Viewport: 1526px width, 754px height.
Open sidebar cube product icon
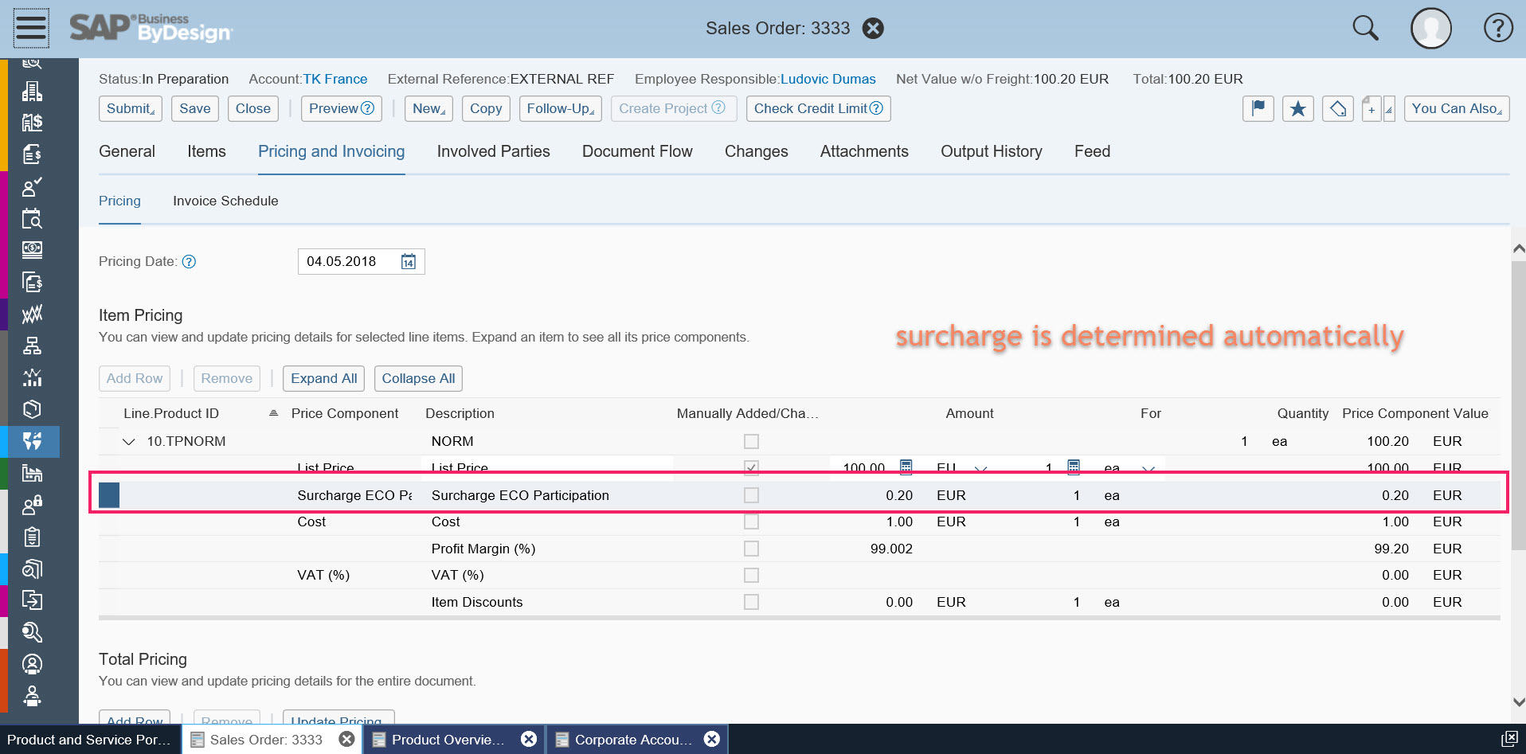(32, 409)
